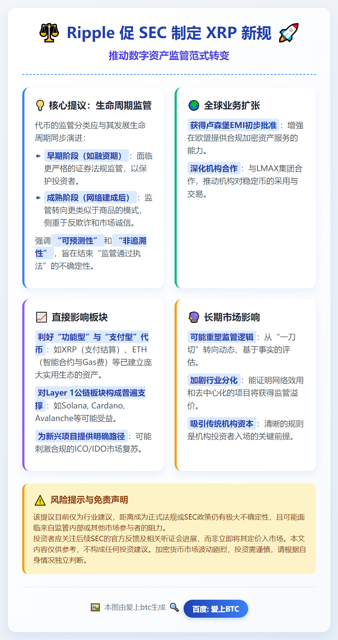The height and width of the screenshot is (640, 338).
Task: Click the sentence 代币的监管分类应与其发展生命周期同步演进
Action: (x=91, y=132)
